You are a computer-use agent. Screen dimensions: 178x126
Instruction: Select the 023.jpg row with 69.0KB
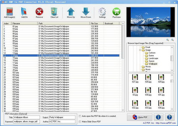point(61,77)
